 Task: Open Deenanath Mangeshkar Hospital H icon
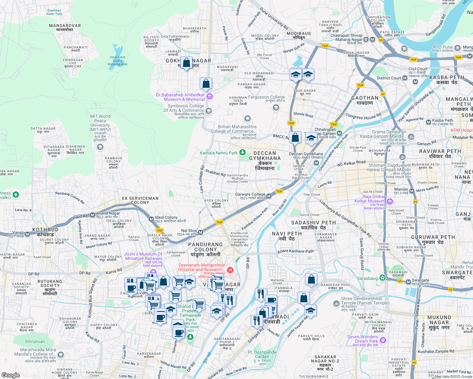tap(230, 270)
